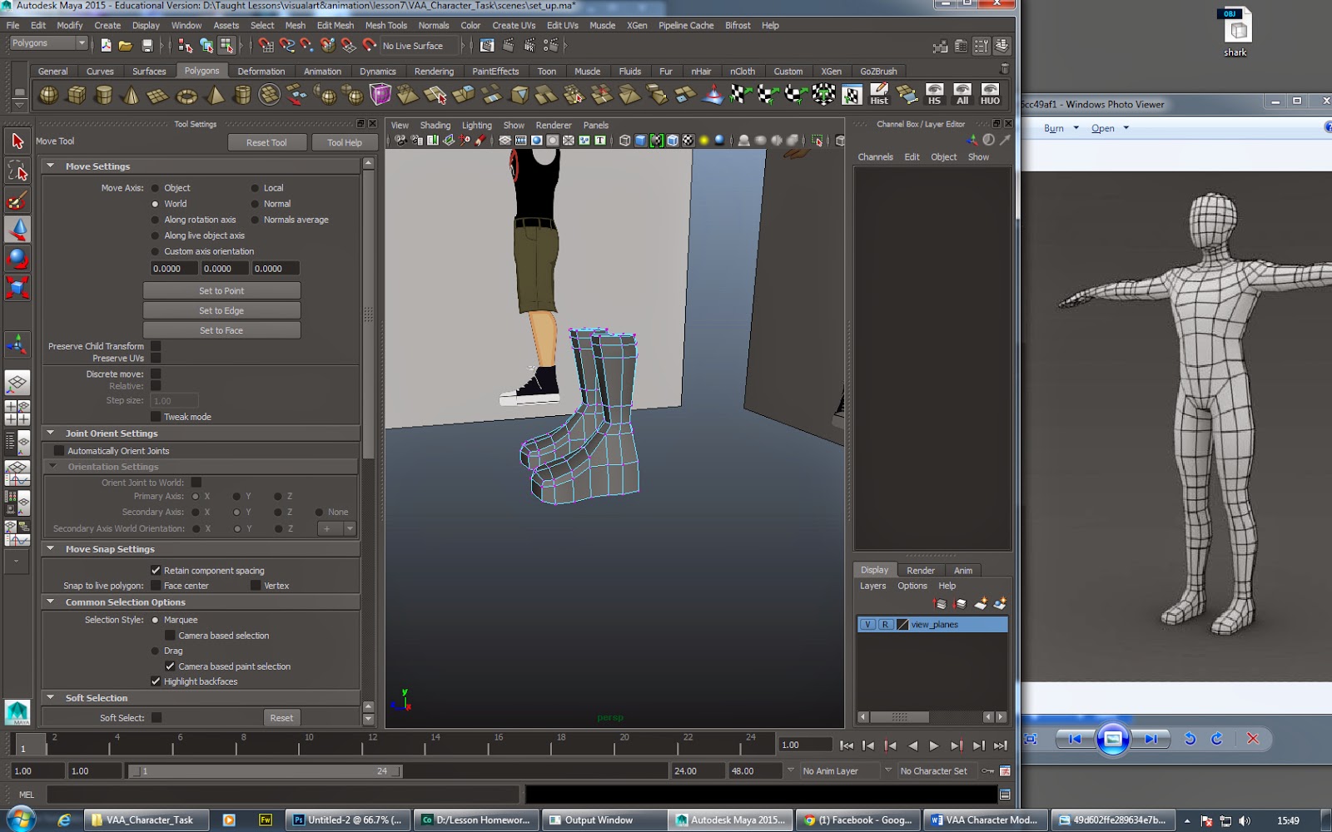Collapse the Move Snap Settings section
This screenshot has width=1332, height=832.
pos(51,549)
